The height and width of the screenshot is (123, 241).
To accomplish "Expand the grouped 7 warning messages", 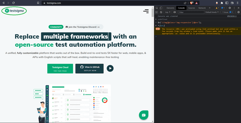I will pos(158,29).
